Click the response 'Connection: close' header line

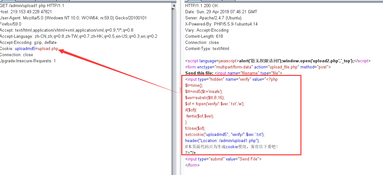201,42
